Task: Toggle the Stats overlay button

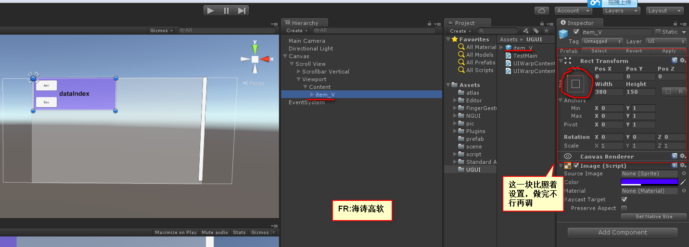Action: pos(239,232)
